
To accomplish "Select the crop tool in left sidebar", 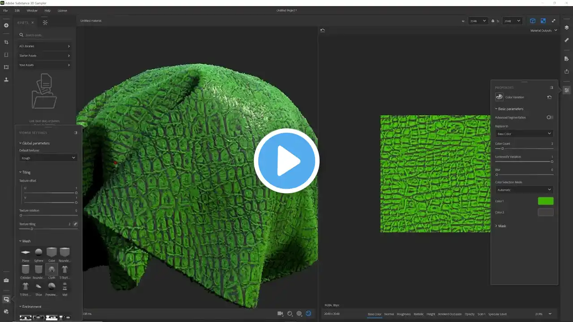I will 6,42.
